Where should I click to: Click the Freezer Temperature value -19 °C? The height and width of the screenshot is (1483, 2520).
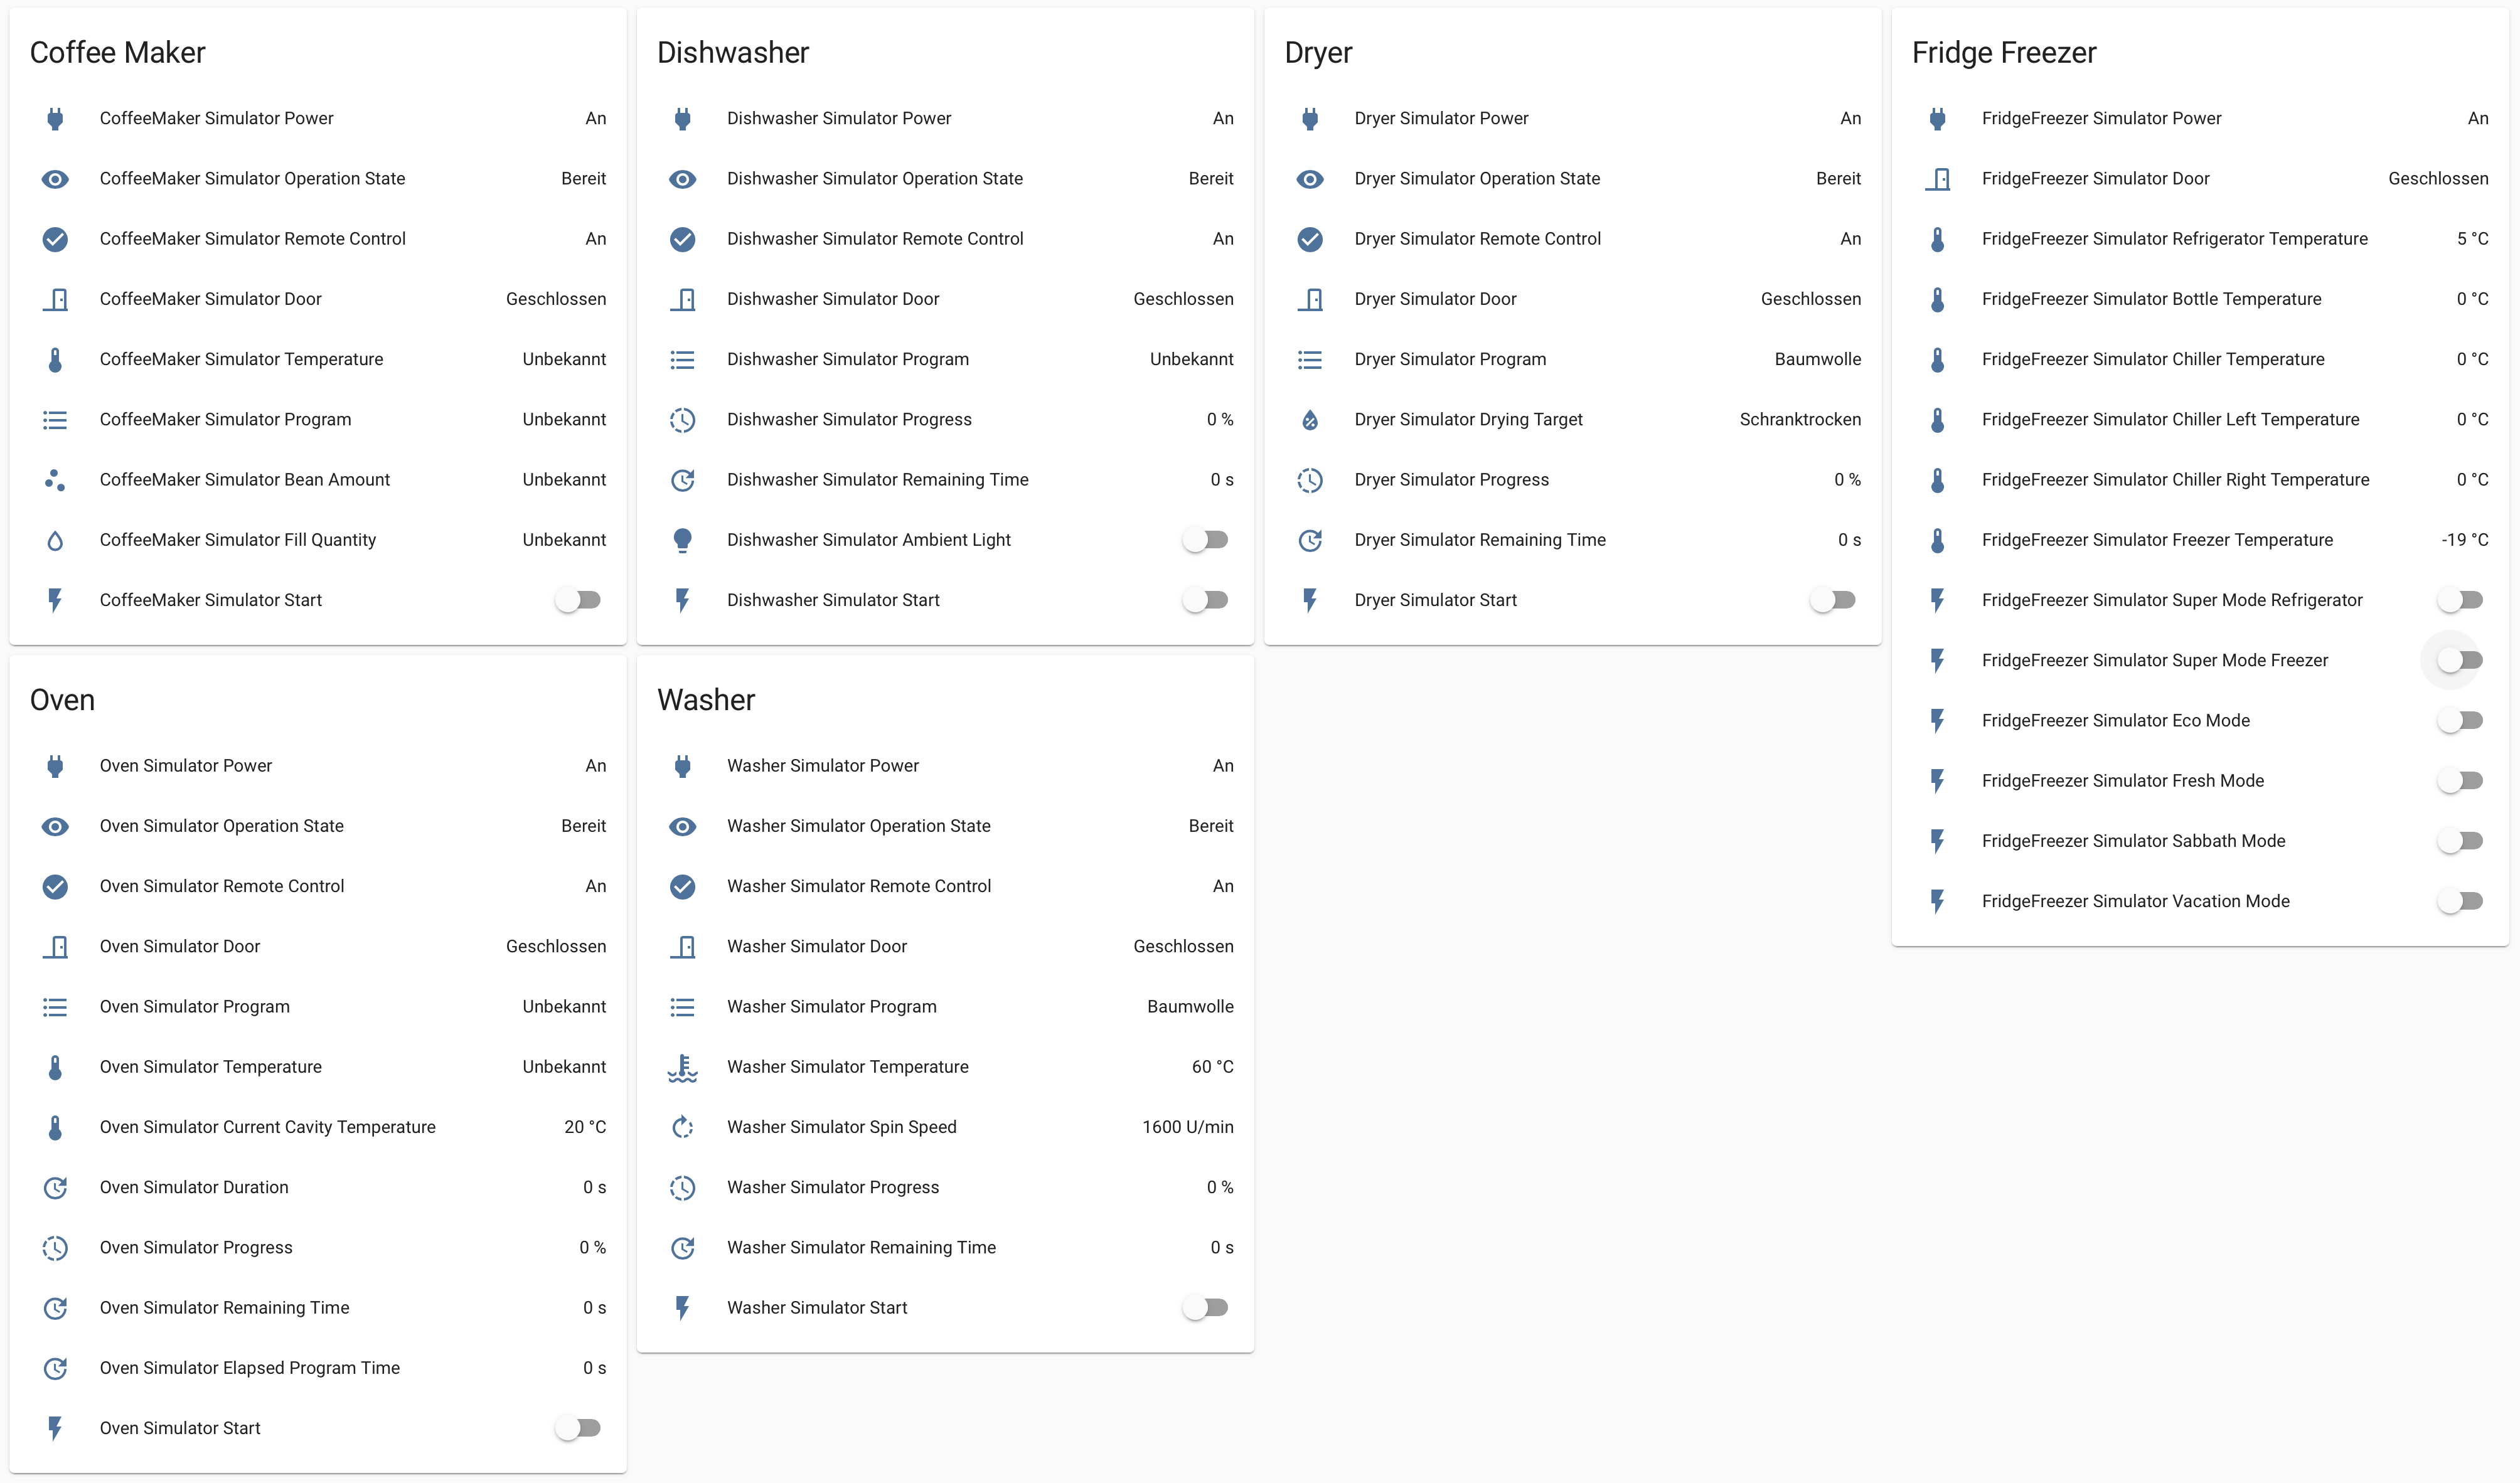[x=2464, y=540]
